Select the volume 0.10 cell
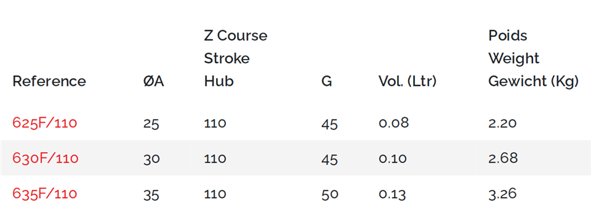Viewport: 591px width, 222px height. [393, 158]
